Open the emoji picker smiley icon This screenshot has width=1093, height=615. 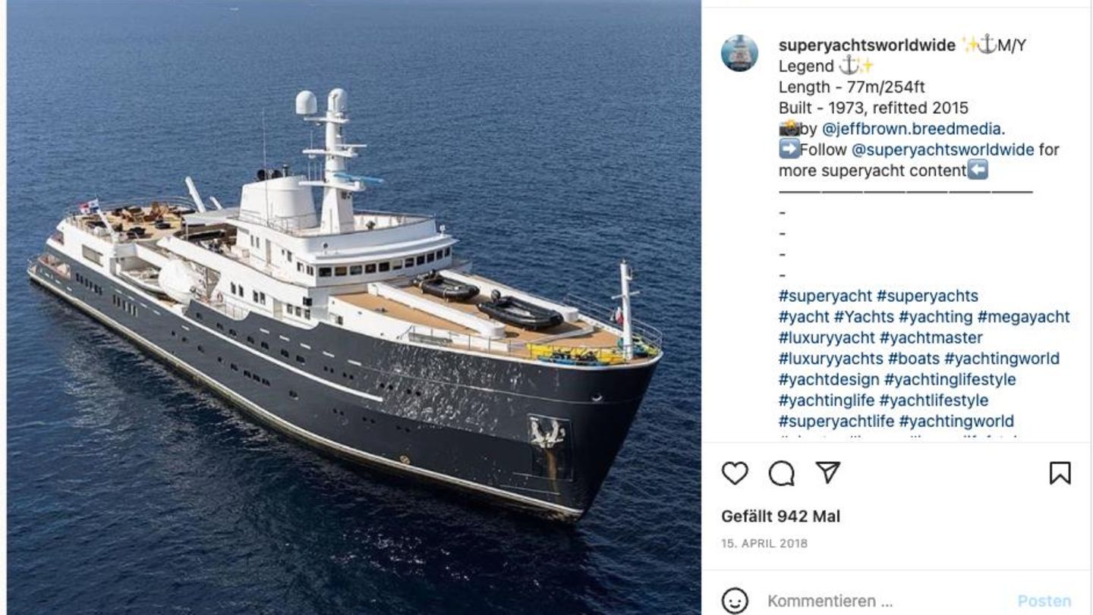point(735,601)
